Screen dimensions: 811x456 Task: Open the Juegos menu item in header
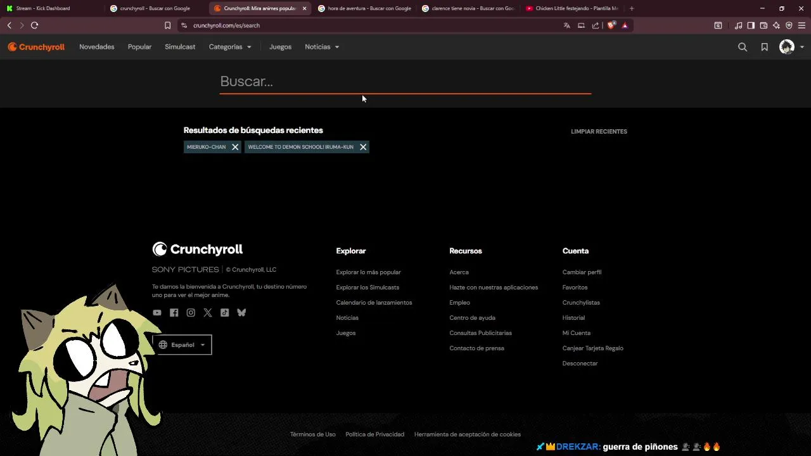pos(280,47)
